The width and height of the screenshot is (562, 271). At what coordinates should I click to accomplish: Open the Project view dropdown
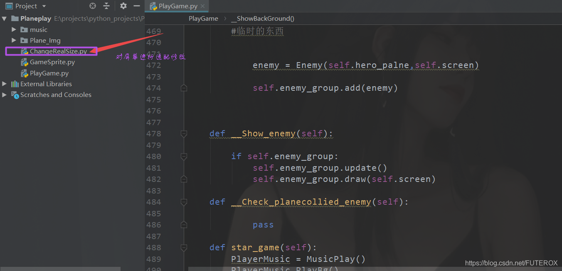(44, 6)
